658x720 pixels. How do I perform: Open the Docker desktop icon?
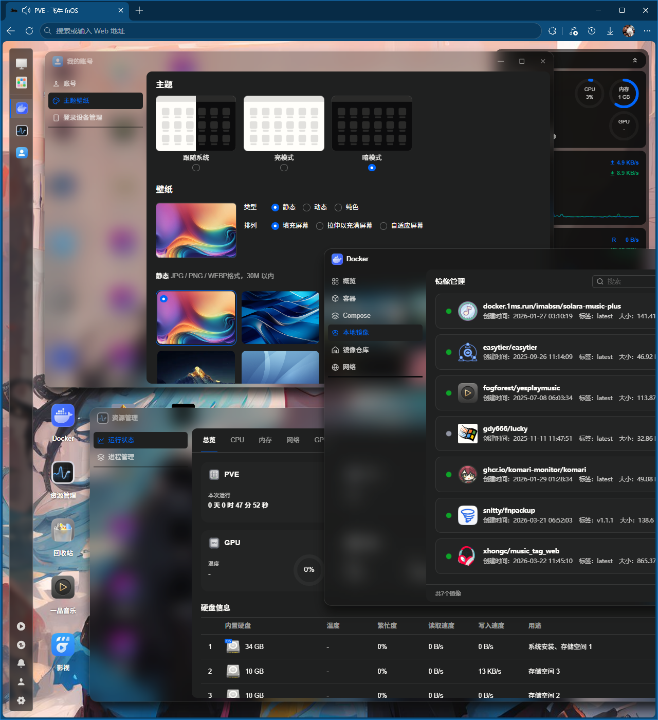63,416
